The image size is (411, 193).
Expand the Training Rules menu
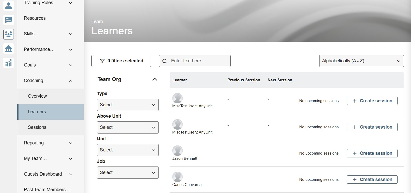51,3
